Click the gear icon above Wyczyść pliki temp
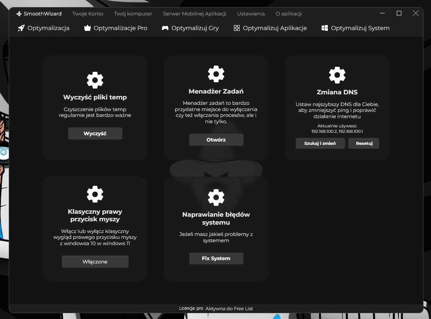The width and height of the screenshot is (431, 319). click(95, 80)
